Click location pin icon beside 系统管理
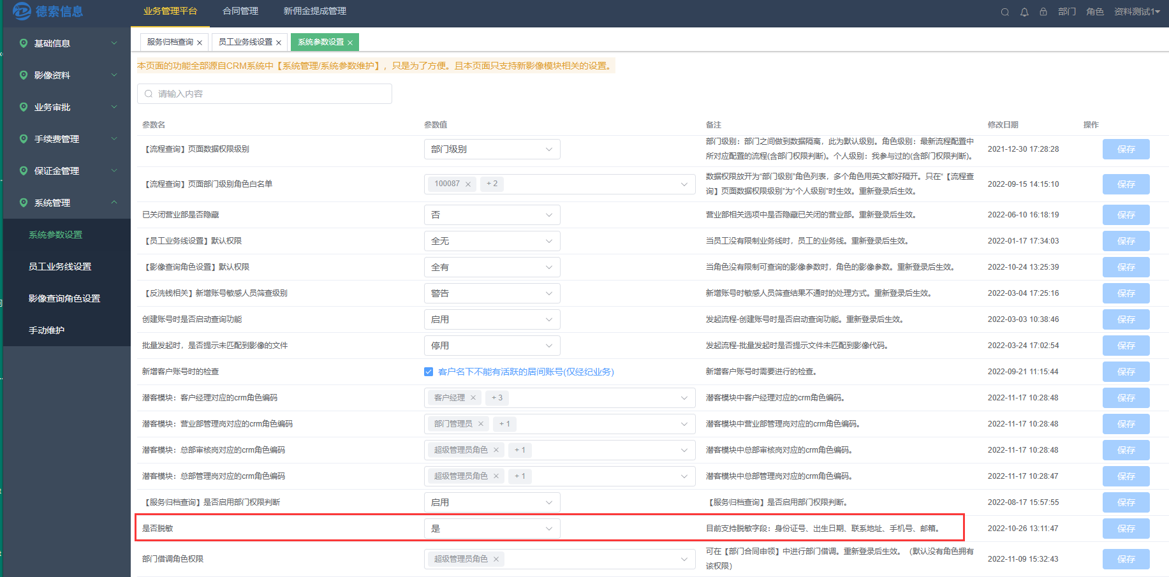Image resolution: width=1169 pixels, height=577 pixels. (24, 203)
